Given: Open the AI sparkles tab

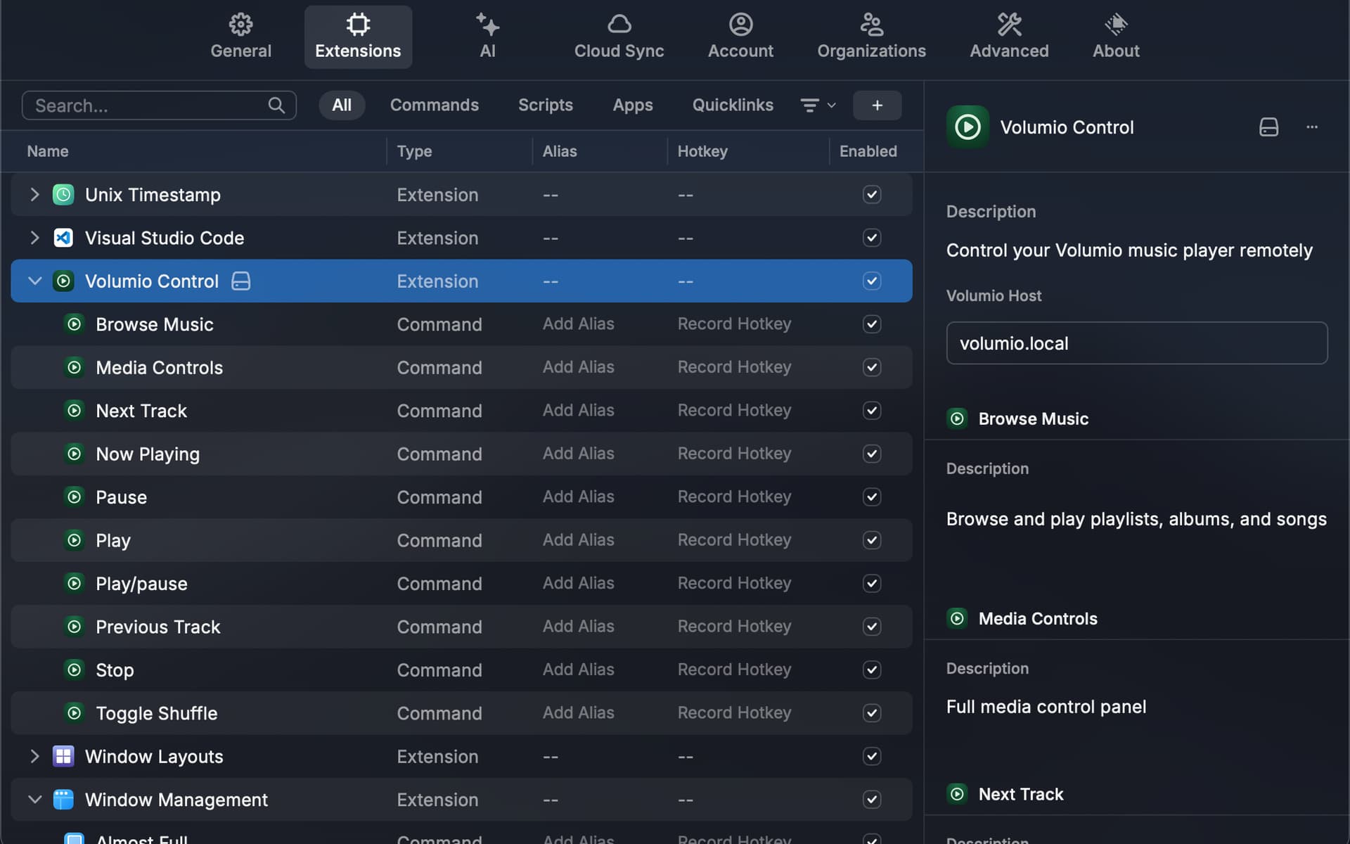Looking at the screenshot, I should click(x=487, y=37).
